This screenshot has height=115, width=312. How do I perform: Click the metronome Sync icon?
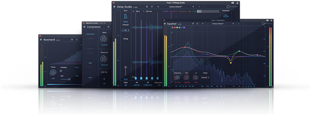coord(125,16)
